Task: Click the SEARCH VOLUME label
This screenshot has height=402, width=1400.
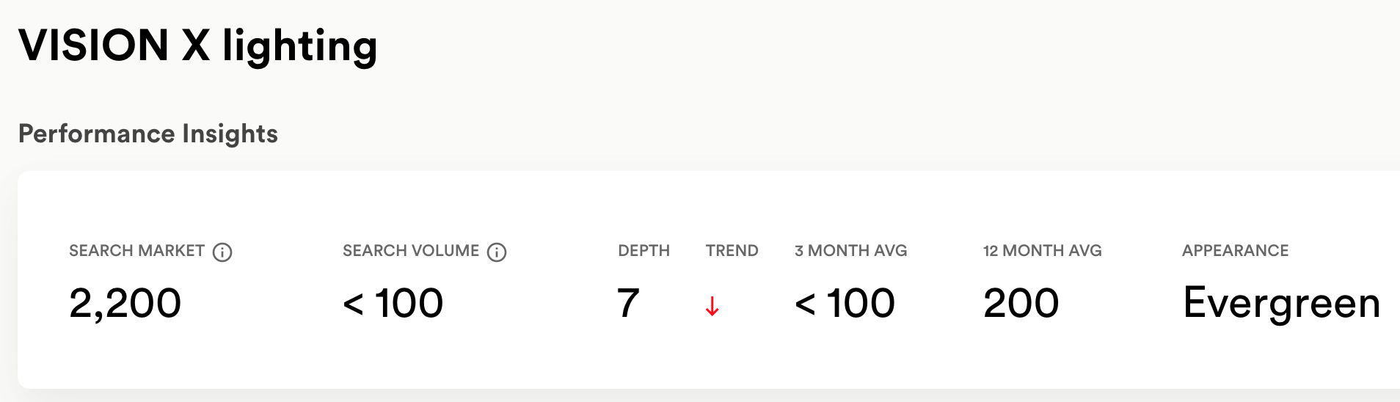Action: [411, 251]
